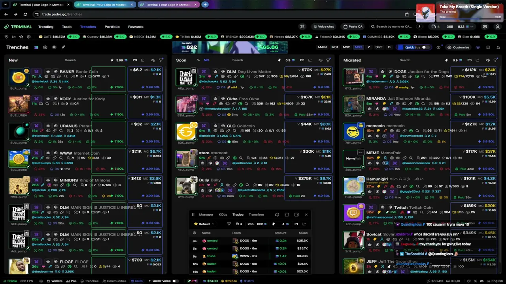506x284 pixels.
Task: Click the bookmark icon right of Customize
Action: point(488,47)
